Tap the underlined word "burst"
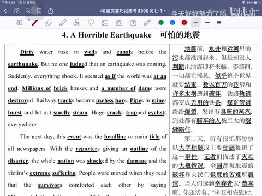This screenshot has width=262, height=196. [15, 113]
